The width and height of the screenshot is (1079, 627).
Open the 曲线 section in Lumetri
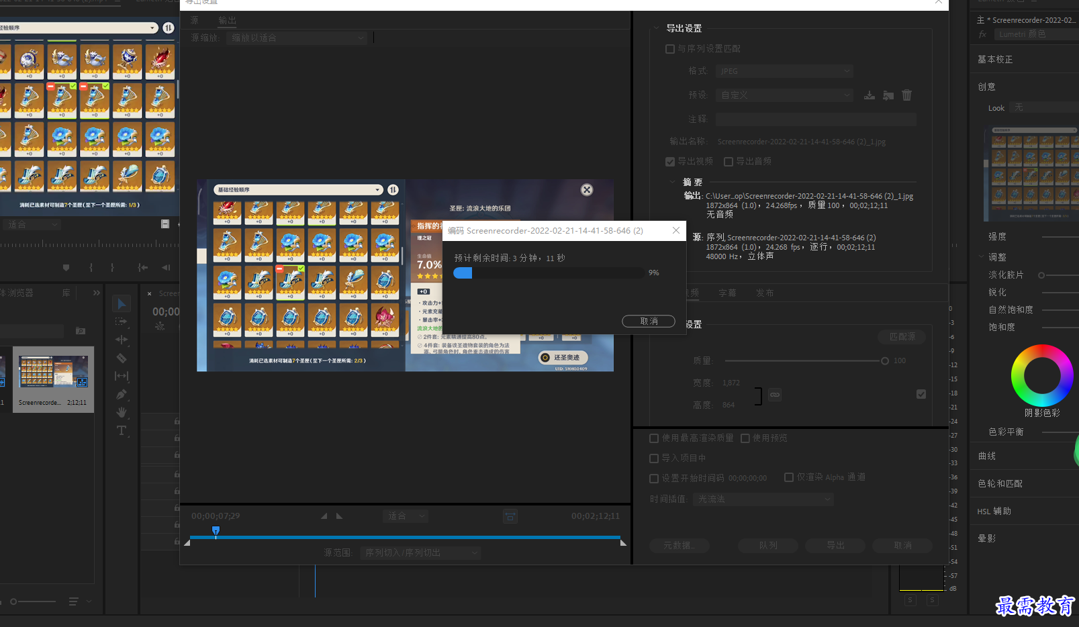[987, 456]
